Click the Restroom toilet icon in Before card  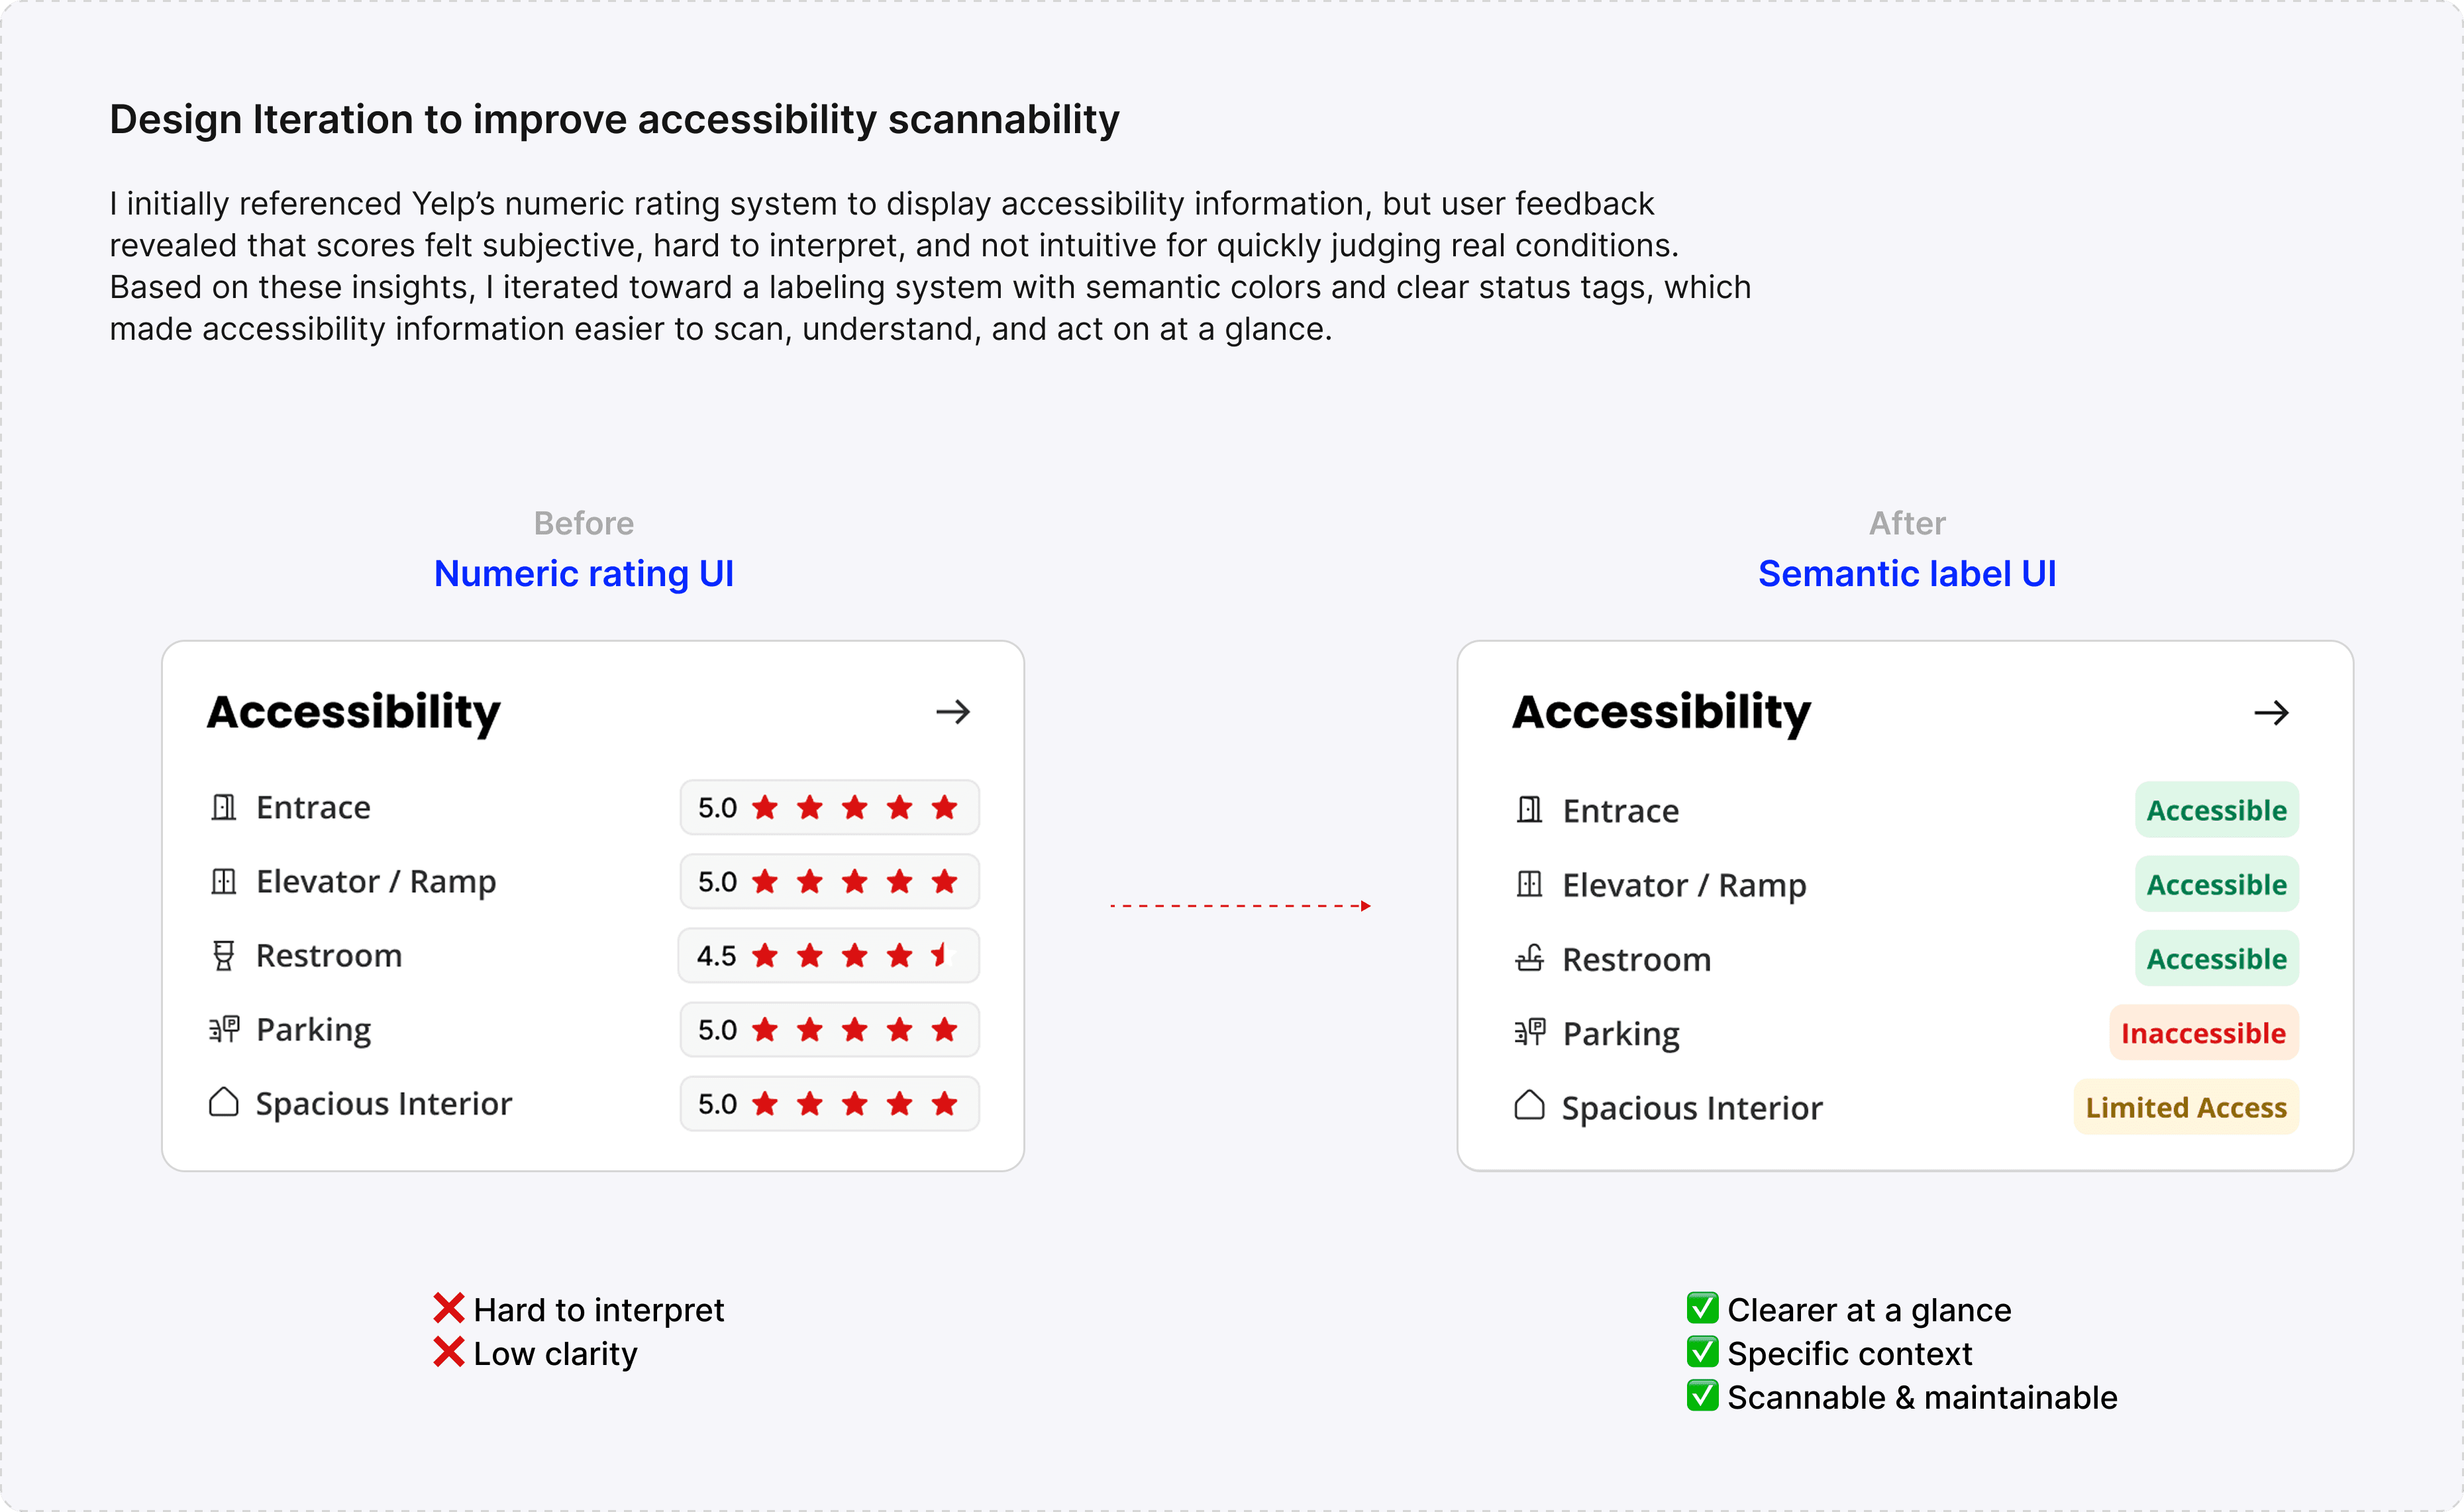tap(224, 955)
